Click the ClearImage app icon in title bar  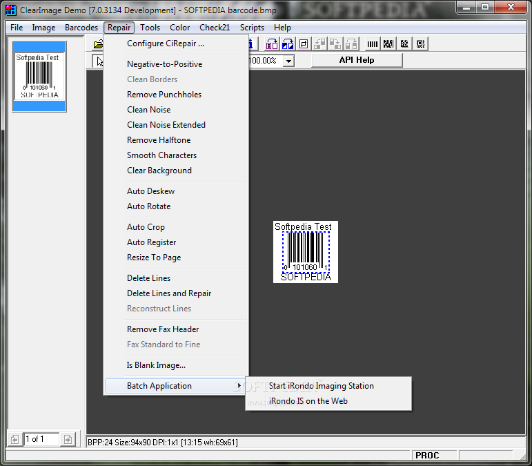coord(11,10)
